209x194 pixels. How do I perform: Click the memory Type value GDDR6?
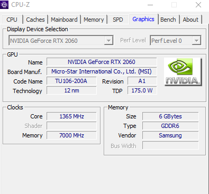pyautogui.click(x=170, y=126)
